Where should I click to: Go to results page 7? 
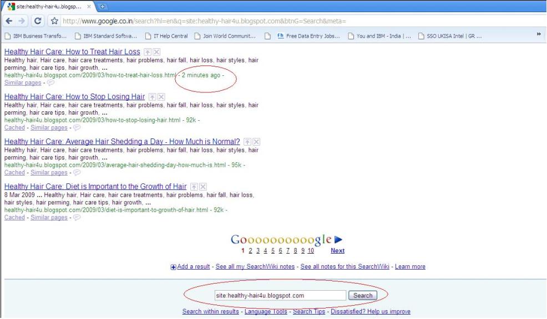tap(288, 251)
